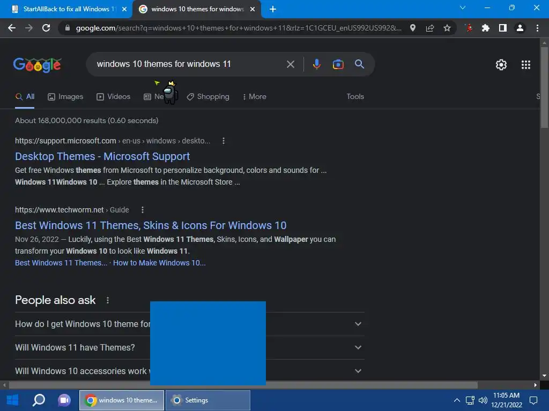The width and height of the screenshot is (549, 411).
Task: Expand How do I get Windows 10 theme question
Action: coord(189,324)
